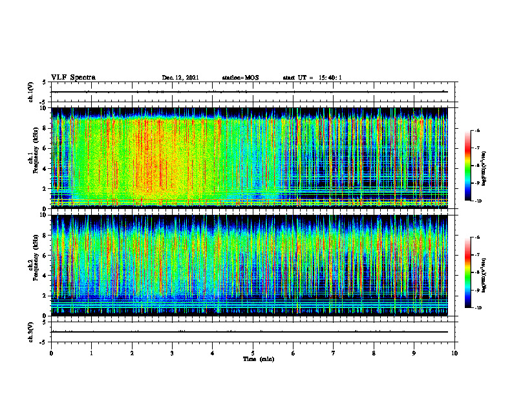This screenshot has width=512, height=396.
Task: Click the ch.1 frequency tick label "8"
Action: [45, 128]
